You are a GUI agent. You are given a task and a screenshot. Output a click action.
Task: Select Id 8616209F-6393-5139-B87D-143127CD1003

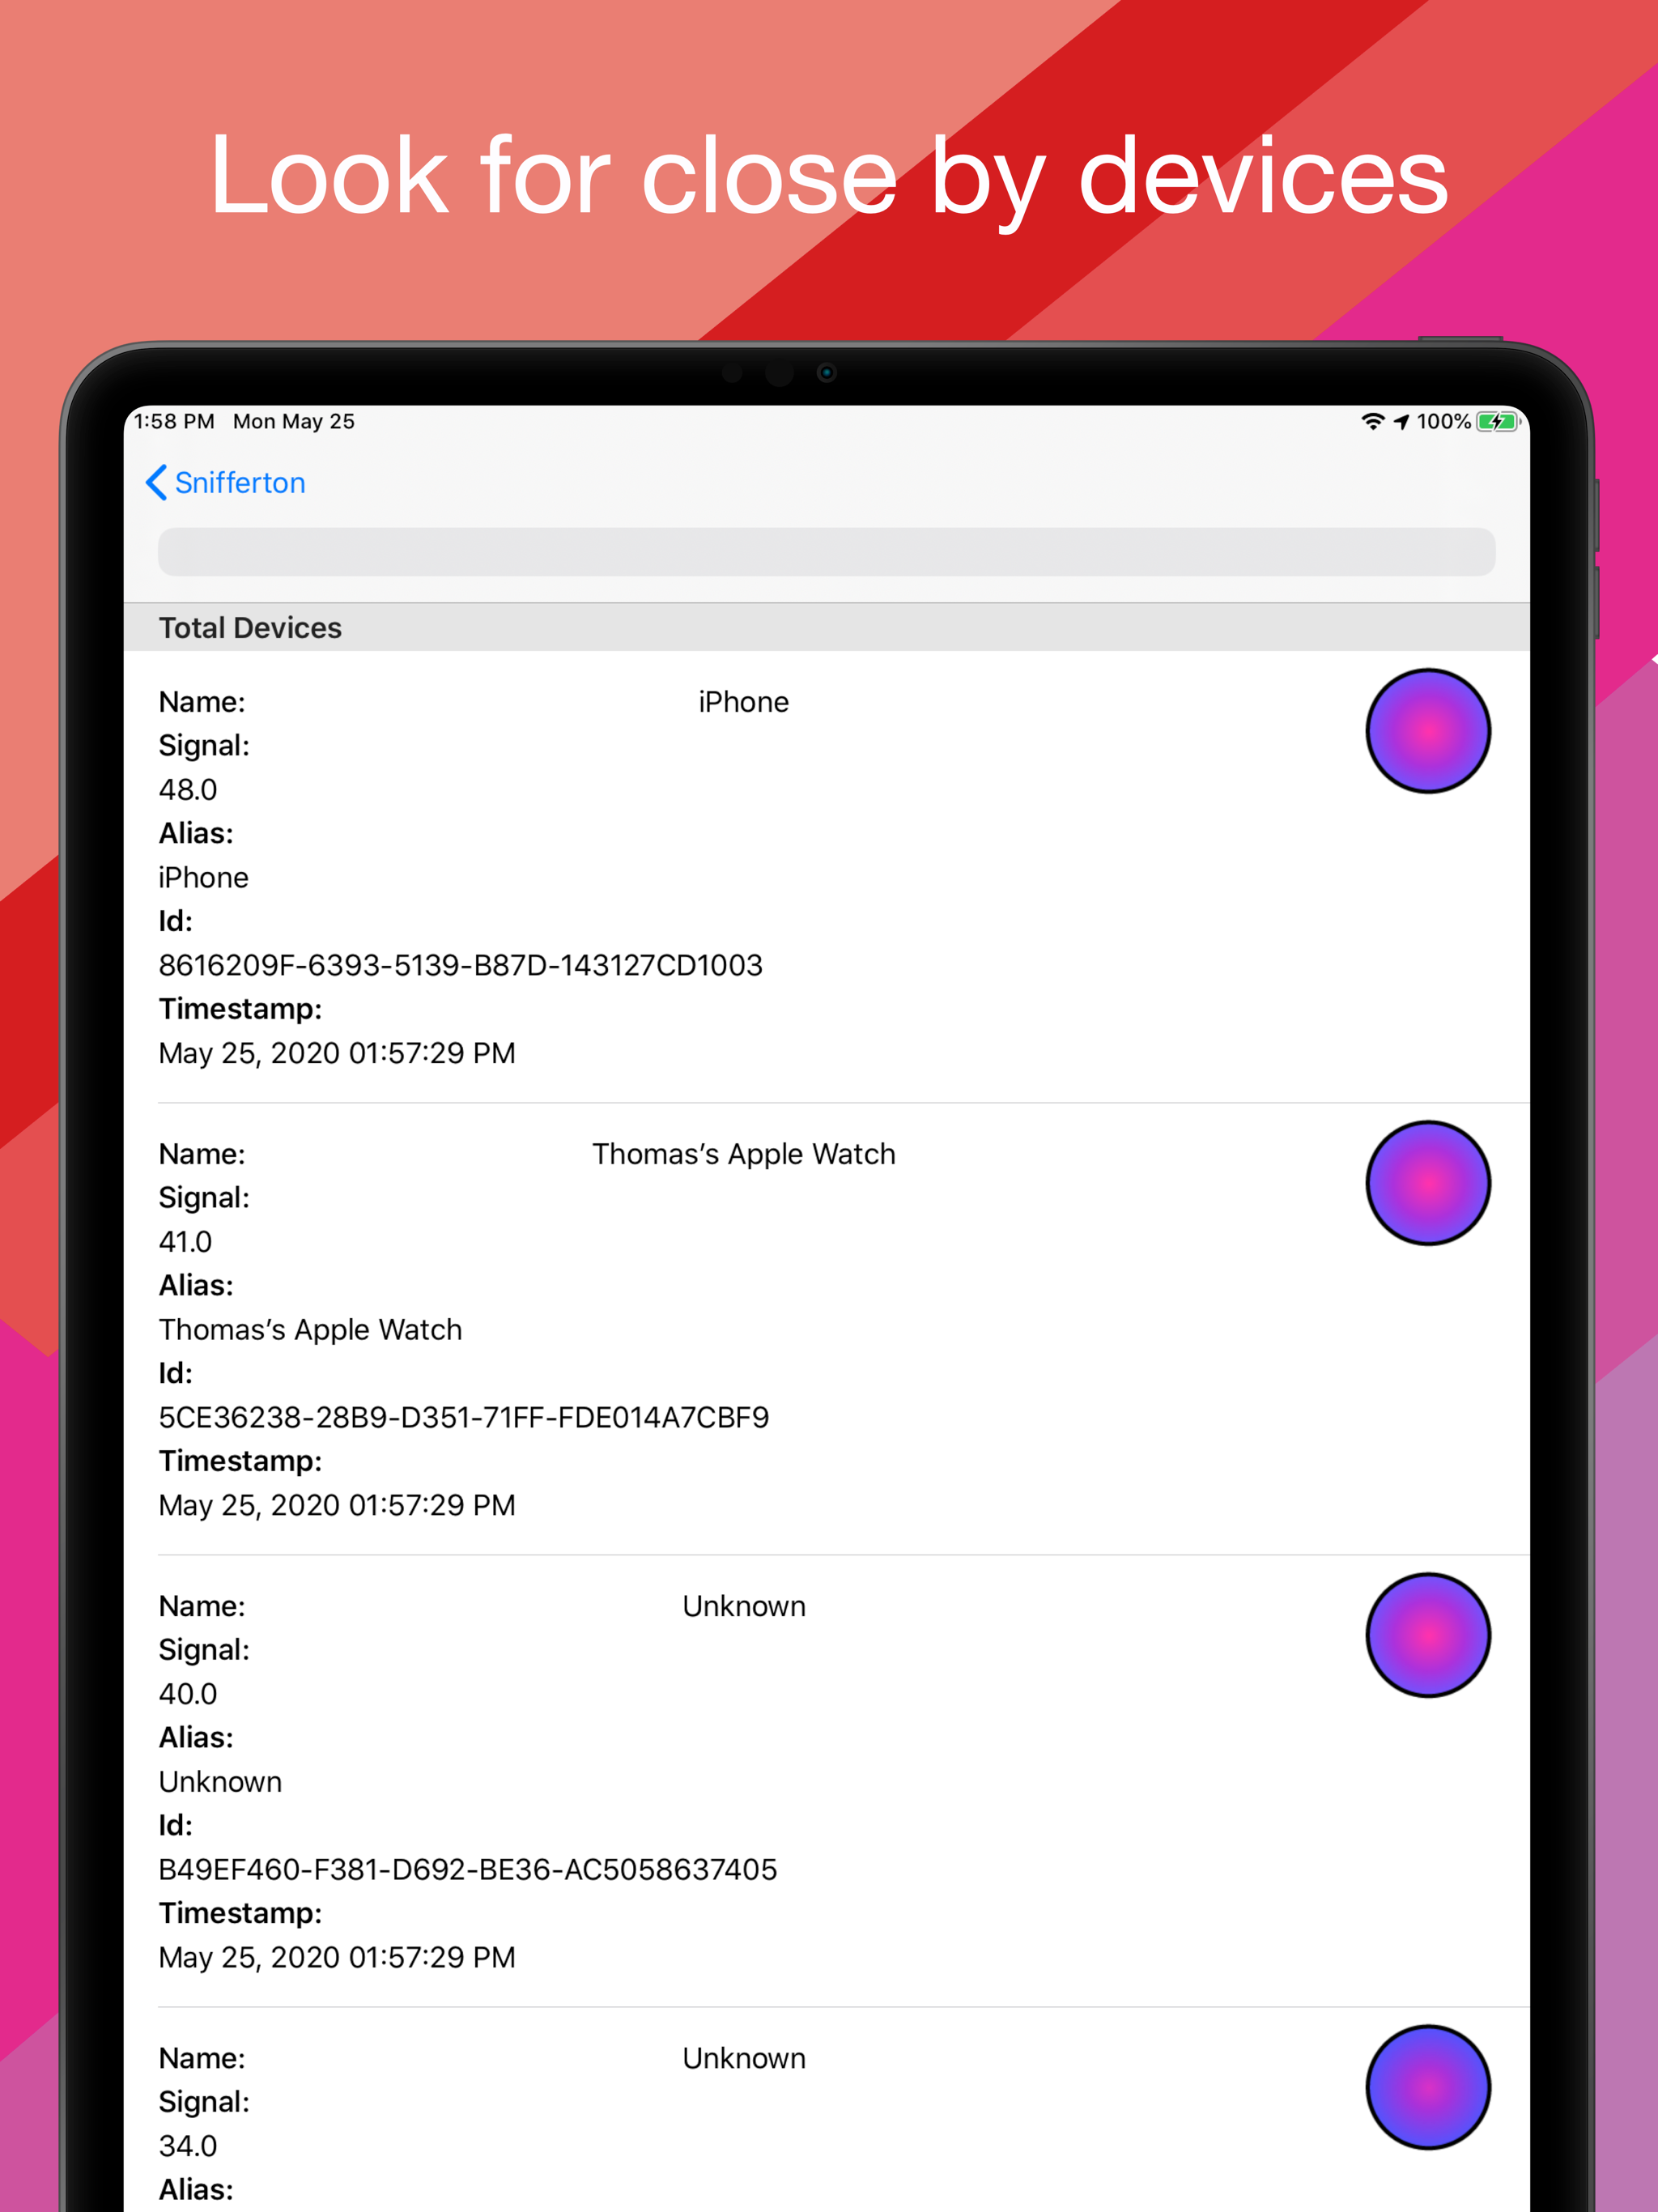coord(461,965)
